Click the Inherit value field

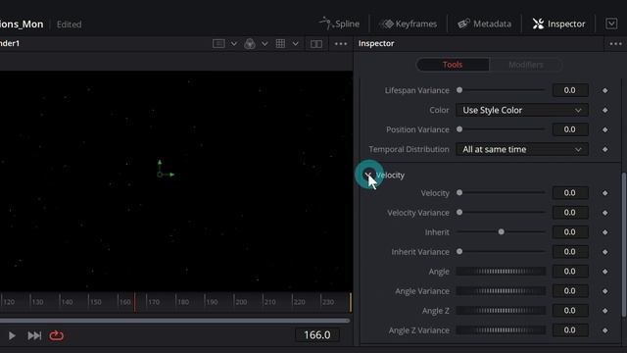[x=570, y=232]
